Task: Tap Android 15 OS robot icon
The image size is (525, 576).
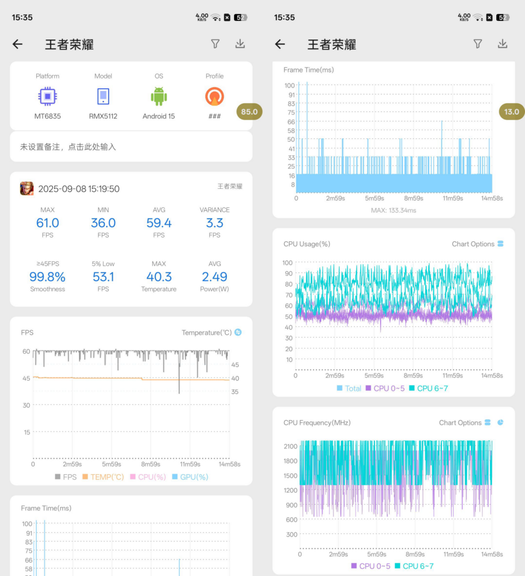Action: click(159, 97)
